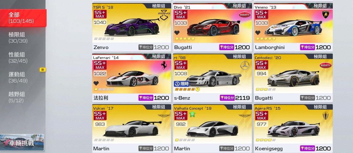This screenshot has width=353, height=153.
Task: Open the 性能組 (32/45) category
Action: [x=18, y=57]
